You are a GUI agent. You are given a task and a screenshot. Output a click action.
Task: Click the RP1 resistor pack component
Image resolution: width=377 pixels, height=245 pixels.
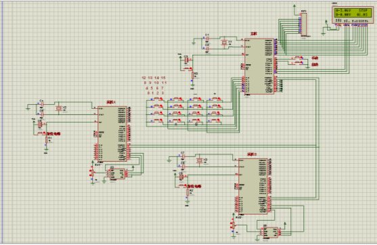click(304, 24)
